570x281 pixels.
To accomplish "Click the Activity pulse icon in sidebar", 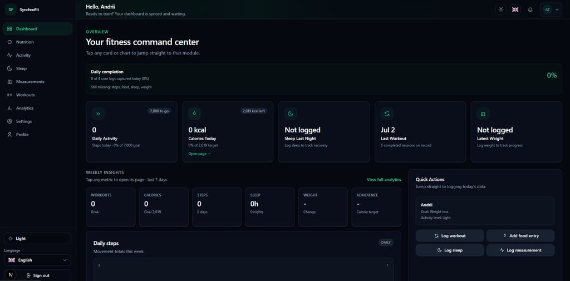I will pyautogui.click(x=9, y=55).
